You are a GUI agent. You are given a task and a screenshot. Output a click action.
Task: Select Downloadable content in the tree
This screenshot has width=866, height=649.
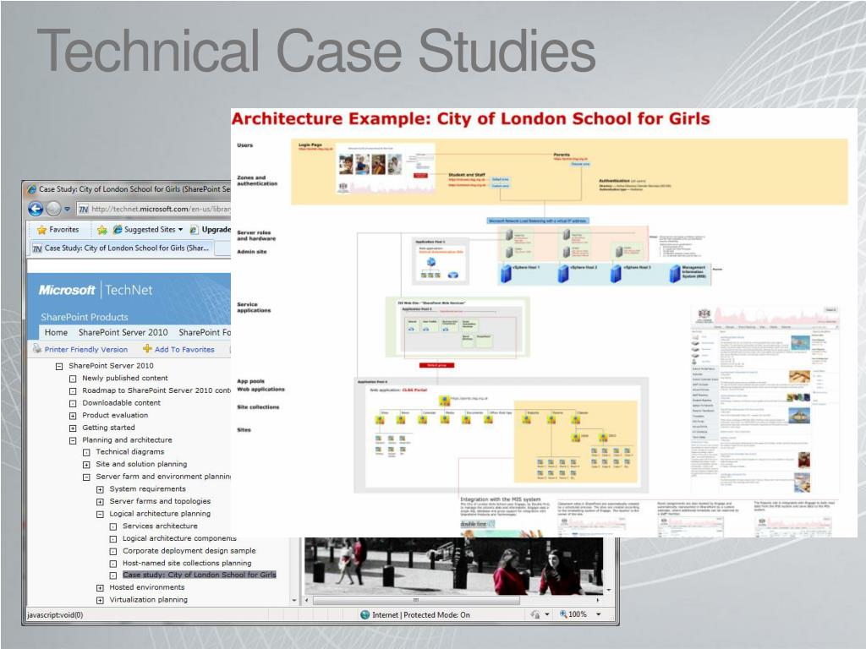(x=122, y=403)
